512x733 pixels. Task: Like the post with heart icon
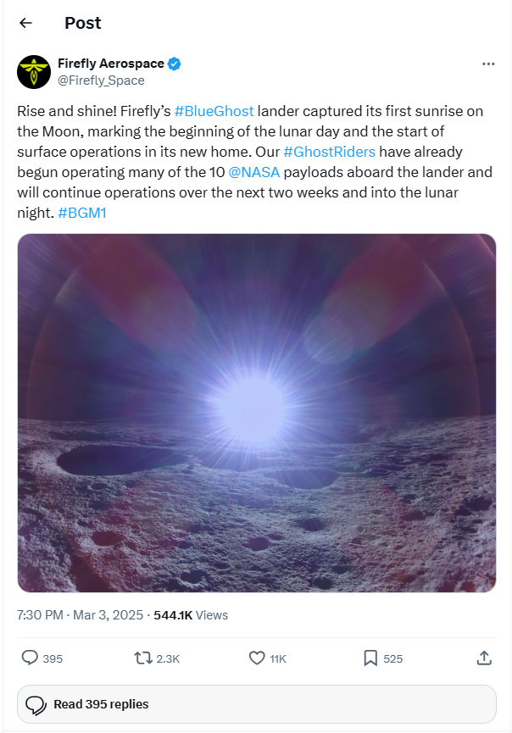coord(257,658)
